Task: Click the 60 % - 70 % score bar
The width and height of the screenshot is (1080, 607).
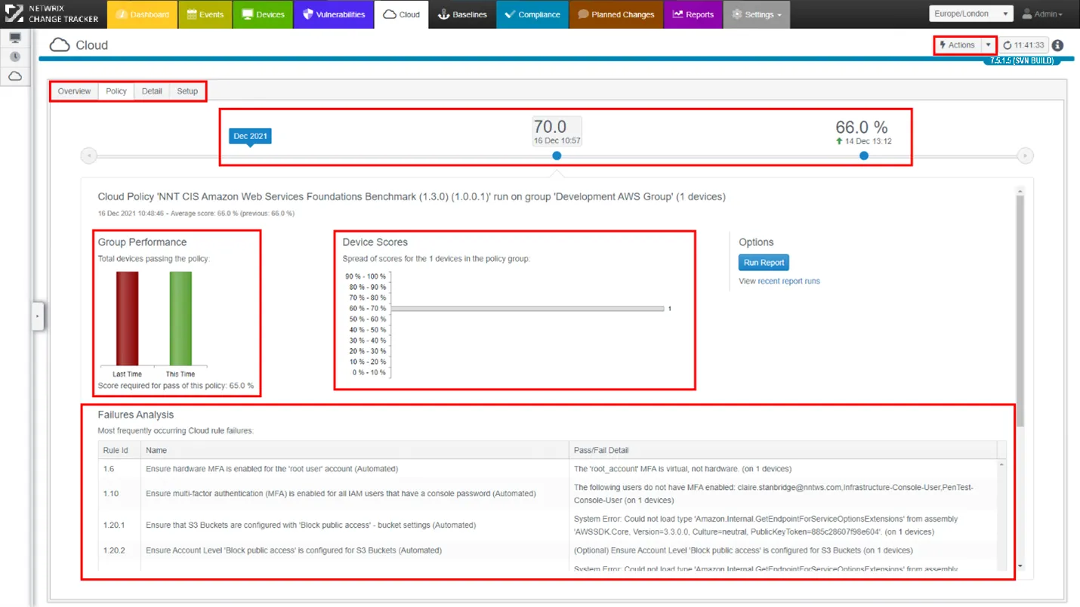Action: [x=528, y=308]
